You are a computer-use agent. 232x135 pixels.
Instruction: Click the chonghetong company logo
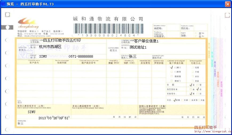28,23
